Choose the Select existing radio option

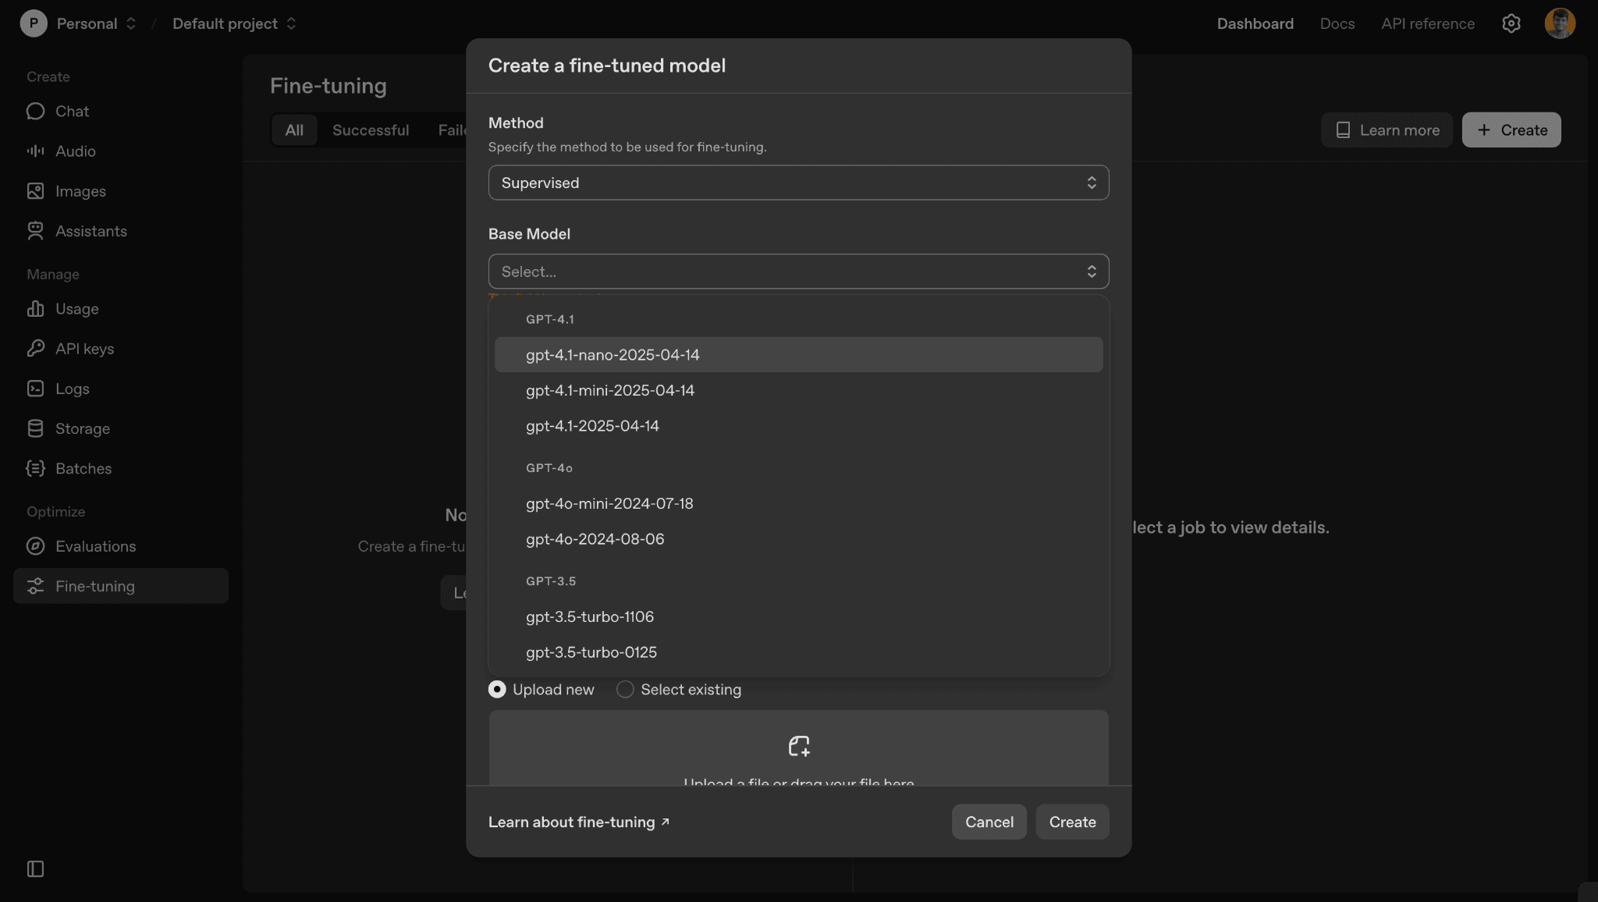[x=625, y=690]
